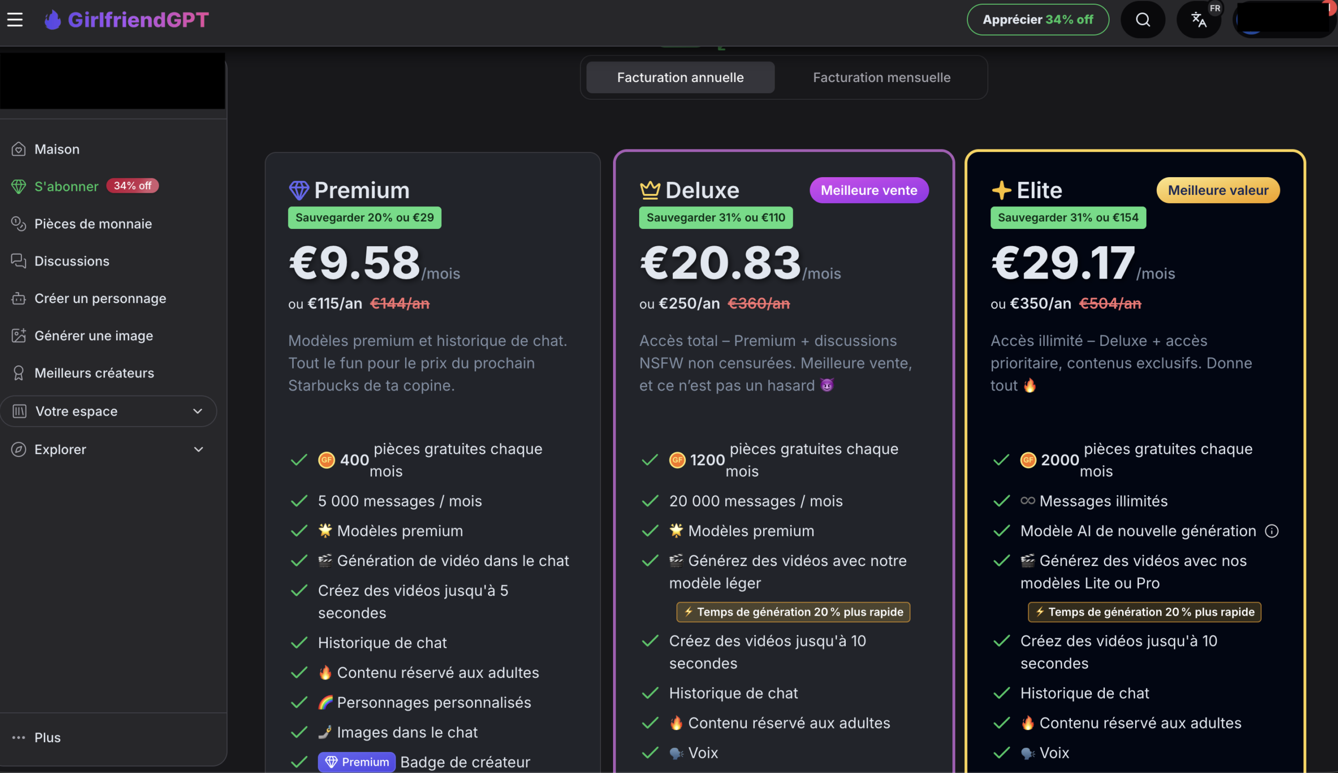The height and width of the screenshot is (773, 1338).
Task: Click the Meilleure valeur badge
Action: 1218,190
